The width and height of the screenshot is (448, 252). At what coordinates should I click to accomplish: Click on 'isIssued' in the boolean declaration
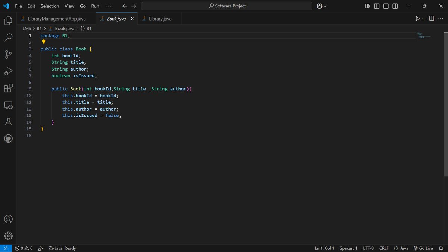click(84, 75)
